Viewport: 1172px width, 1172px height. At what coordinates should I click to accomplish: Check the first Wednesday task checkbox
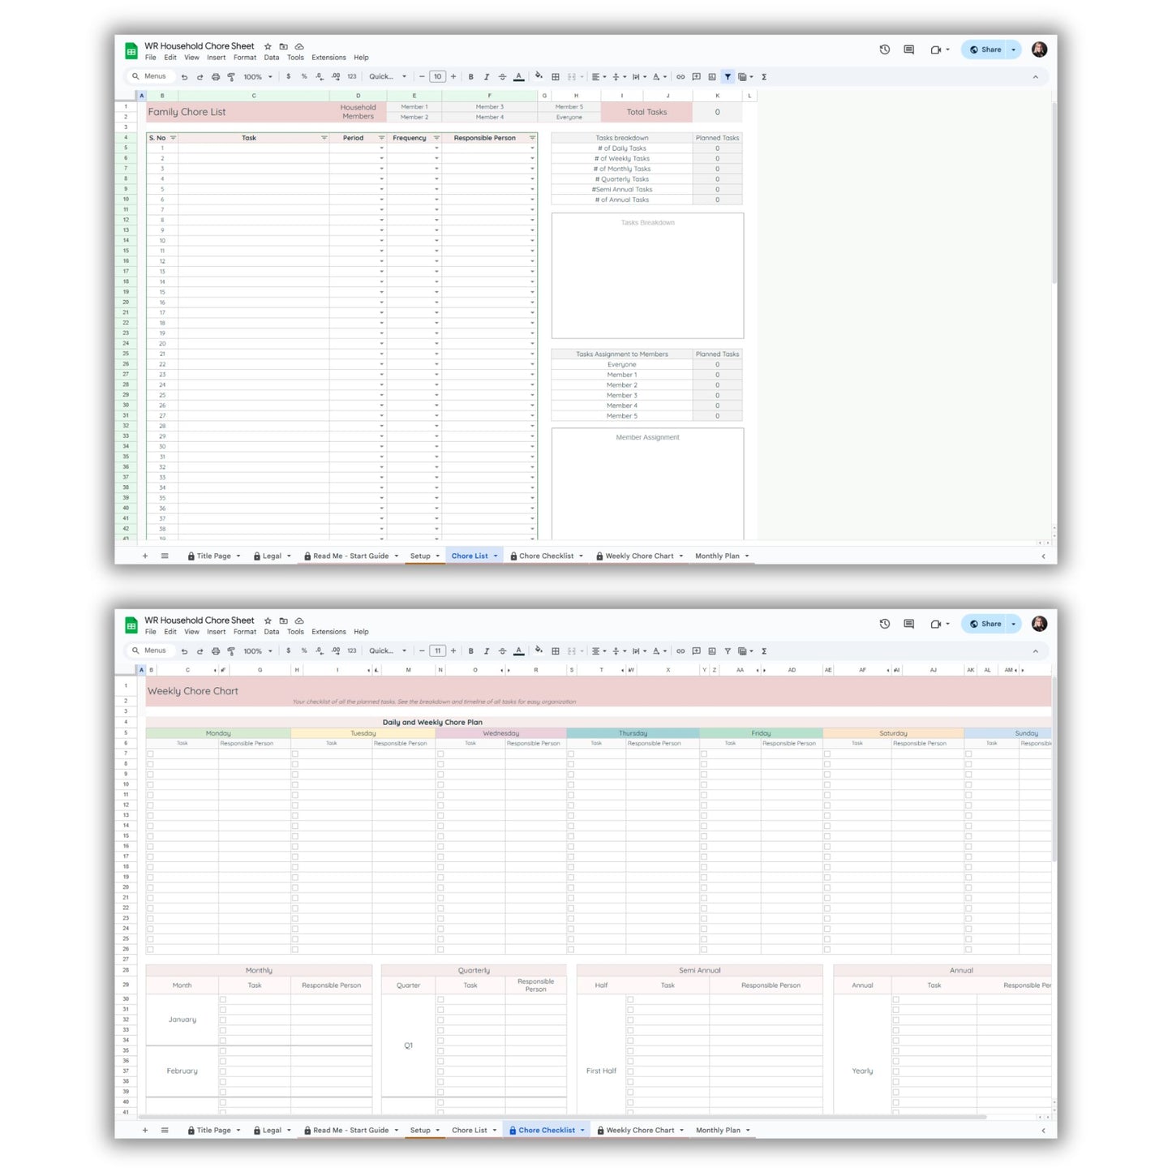pos(440,753)
